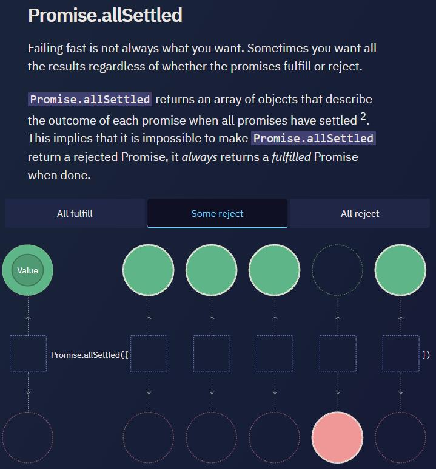Click the first promise's green fulfilled circle
The height and width of the screenshot is (469, 436).
click(x=149, y=271)
